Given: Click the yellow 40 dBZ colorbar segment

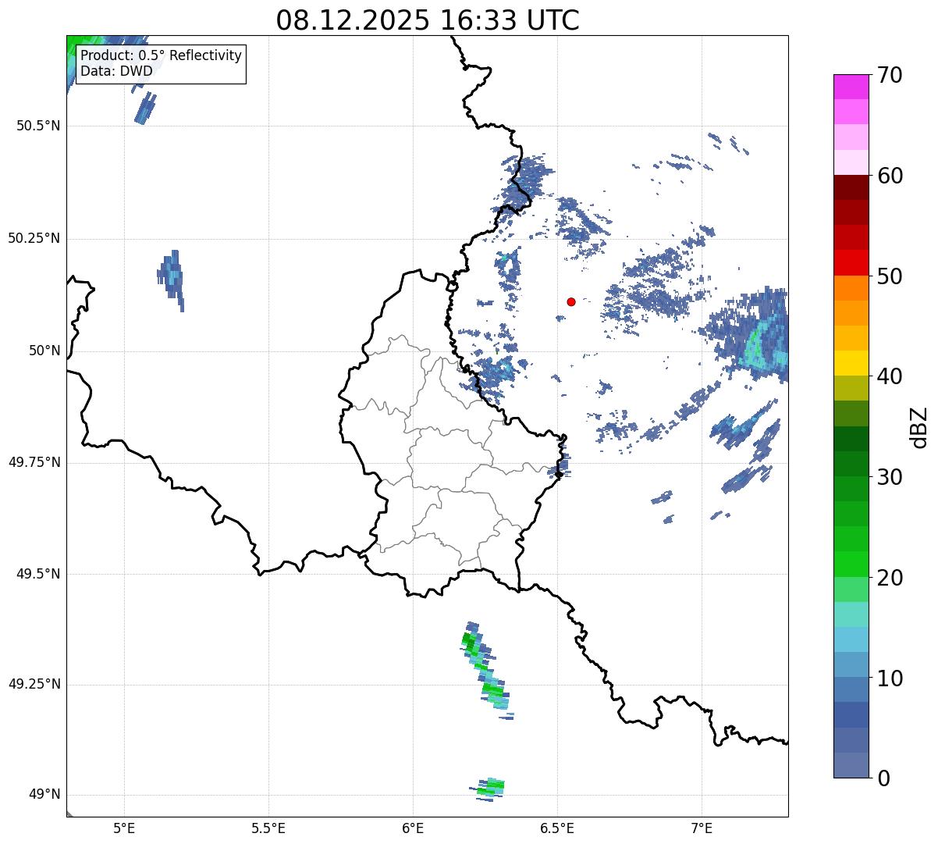Looking at the screenshot, I should click(851, 363).
